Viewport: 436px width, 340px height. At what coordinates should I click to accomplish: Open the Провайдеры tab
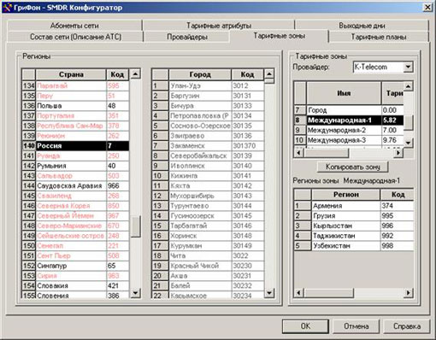click(187, 37)
